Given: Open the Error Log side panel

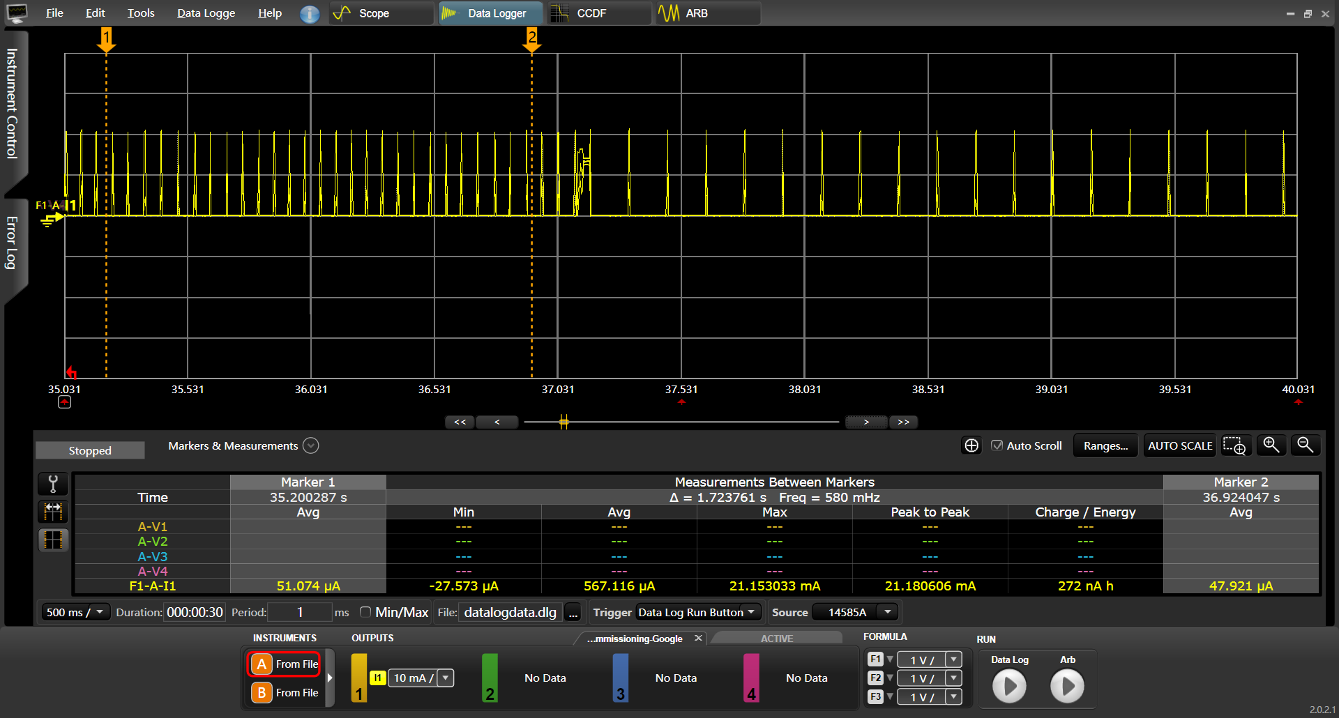Looking at the screenshot, I should (x=12, y=243).
